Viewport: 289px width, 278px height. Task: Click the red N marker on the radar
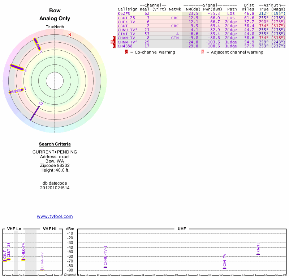[70, 35]
